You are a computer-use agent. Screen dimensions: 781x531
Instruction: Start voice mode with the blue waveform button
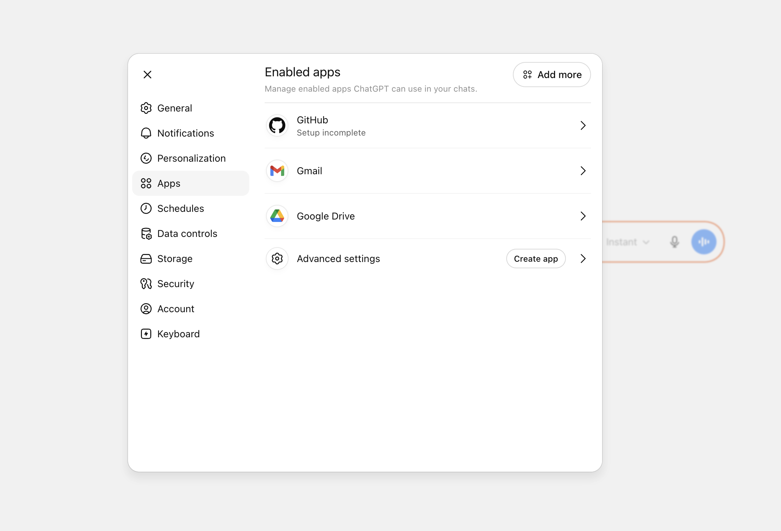pos(704,242)
